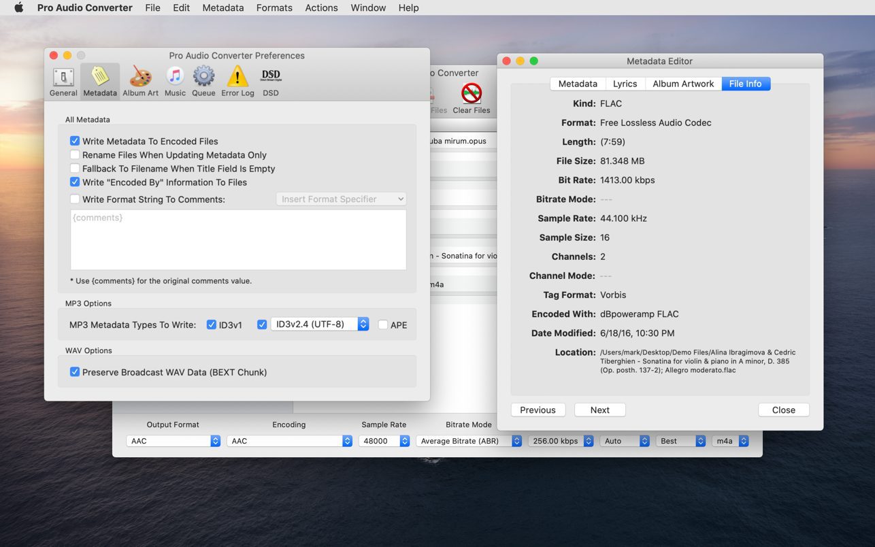This screenshot has width=875, height=547.
Task: Open Album Art preferences
Action: [140, 82]
